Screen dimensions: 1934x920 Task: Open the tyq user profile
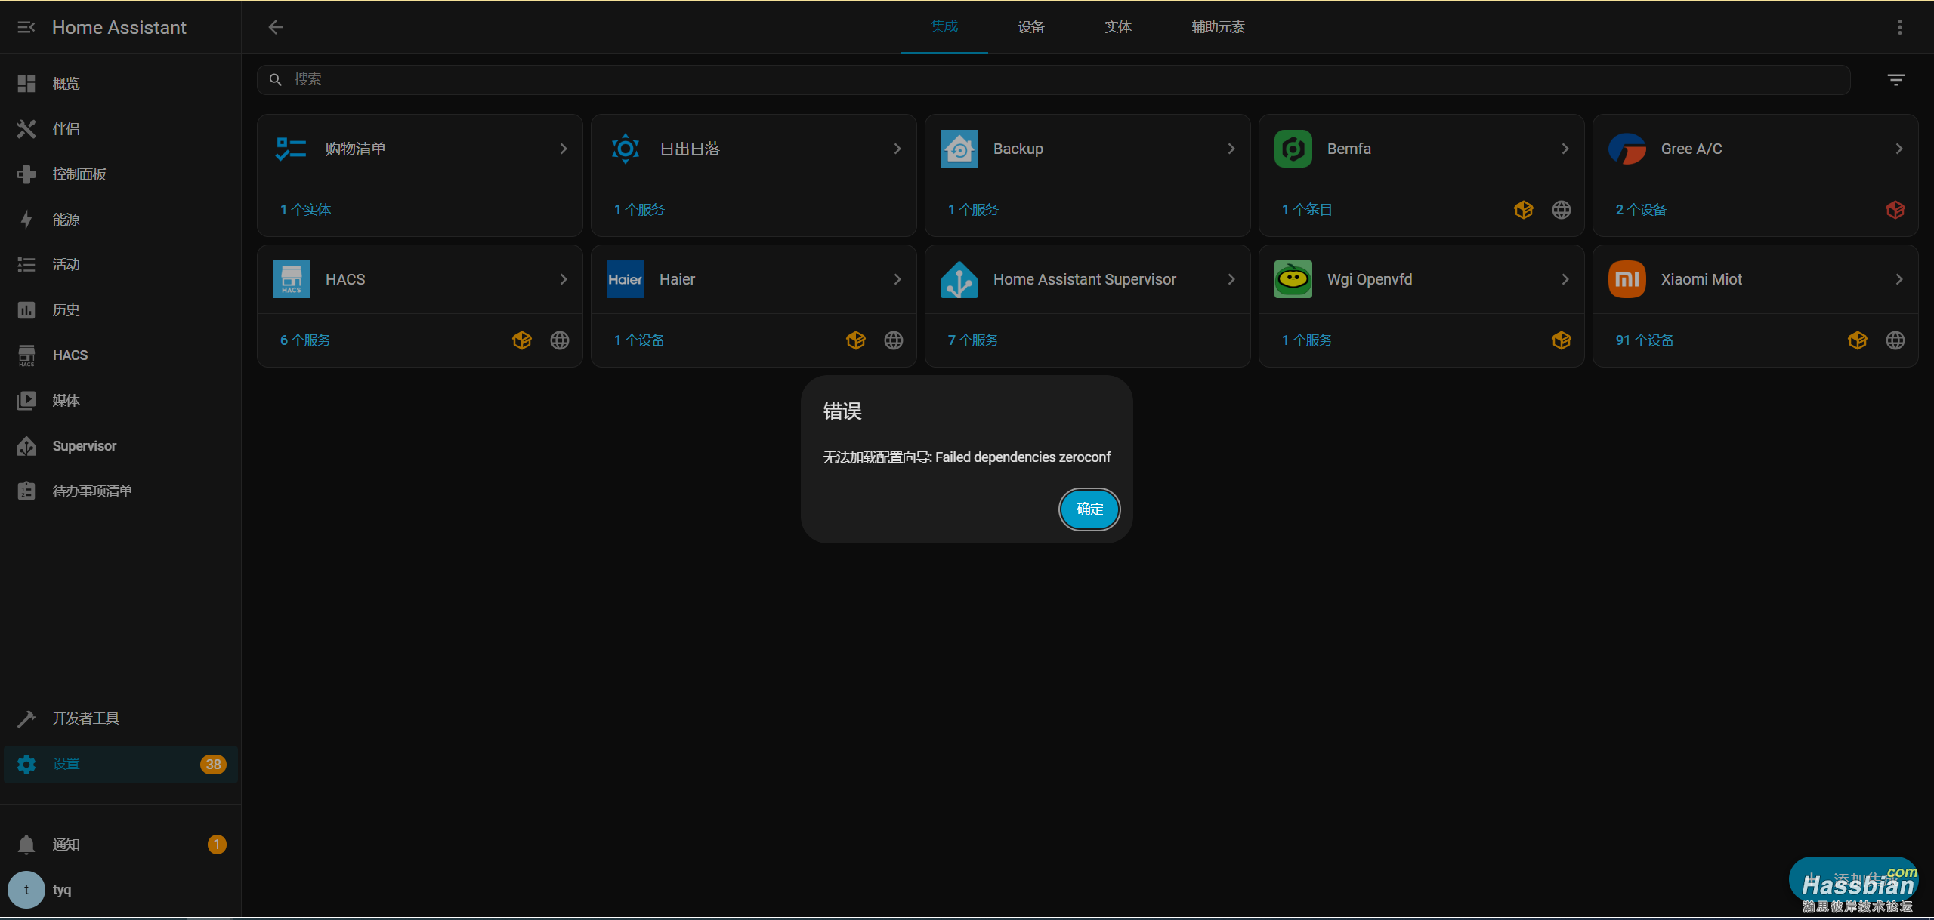[62, 890]
